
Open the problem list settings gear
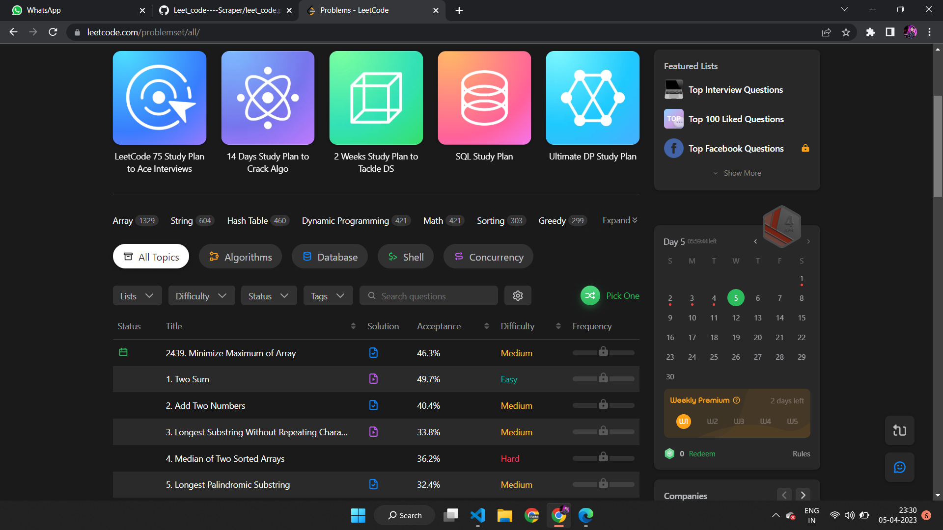518,296
